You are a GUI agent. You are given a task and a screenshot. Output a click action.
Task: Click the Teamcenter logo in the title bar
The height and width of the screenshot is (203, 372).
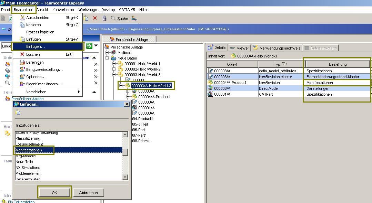(x=3, y=3)
